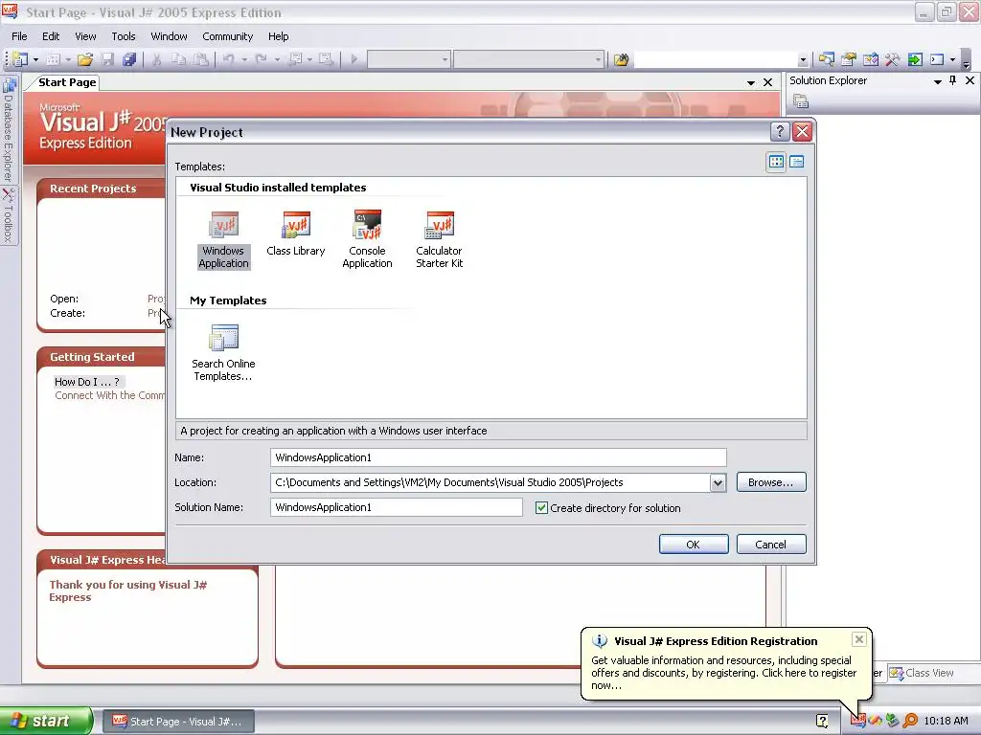Open the Window menu
Image resolution: width=981 pixels, height=735 pixels.
pos(169,36)
